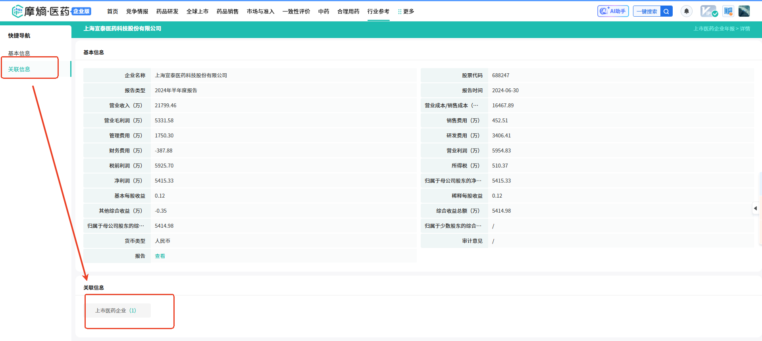
Task: Jump to 关联信息 in quick navigation
Action: pyautogui.click(x=19, y=69)
